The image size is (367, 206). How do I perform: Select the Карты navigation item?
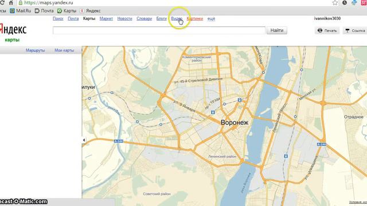89,18
